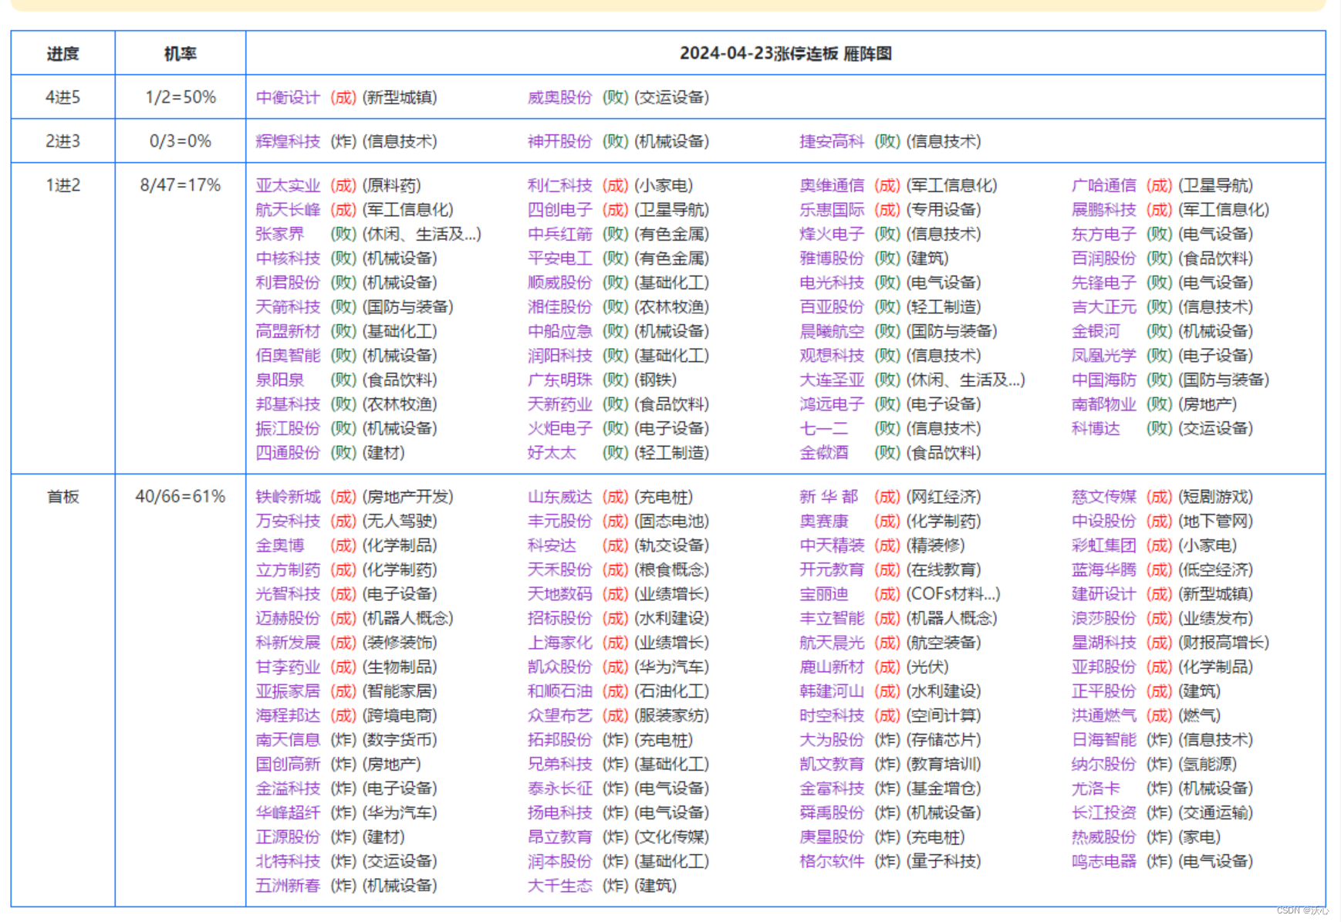Screen dimensions: 1341x922
Task: Open the 五洲新春 stock link
Action: [288, 886]
